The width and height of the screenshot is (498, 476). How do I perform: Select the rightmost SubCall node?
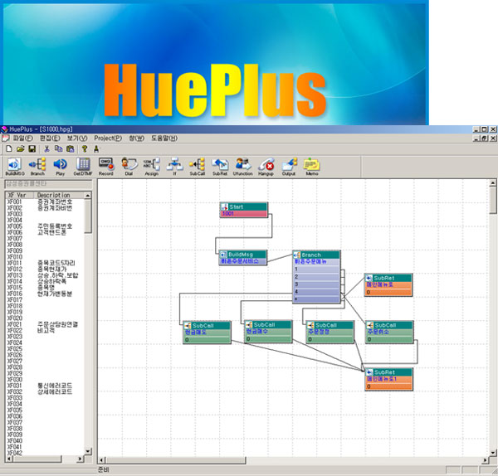[x=389, y=332]
